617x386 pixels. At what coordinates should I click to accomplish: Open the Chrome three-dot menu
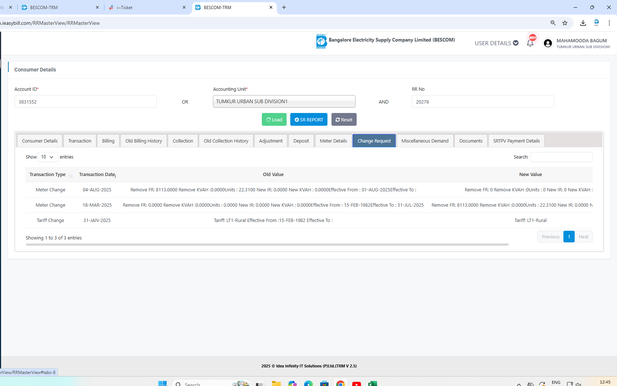pos(609,23)
